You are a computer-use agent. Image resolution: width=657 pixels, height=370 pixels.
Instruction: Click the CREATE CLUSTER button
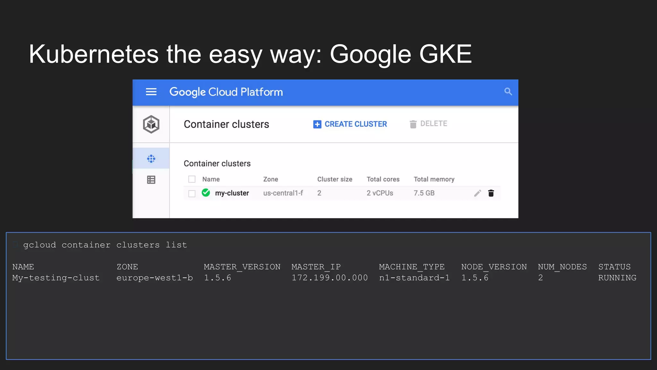tap(350, 124)
